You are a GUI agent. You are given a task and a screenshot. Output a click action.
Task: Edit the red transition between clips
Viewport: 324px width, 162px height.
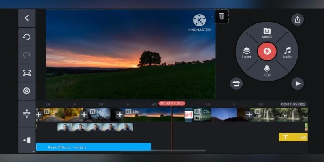189,115
